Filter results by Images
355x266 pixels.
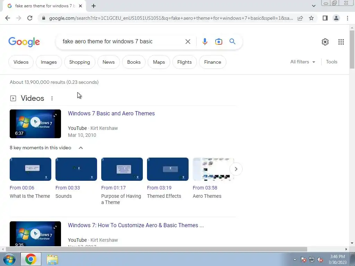coord(49,62)
